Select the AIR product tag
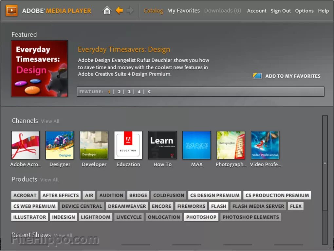 coord(89,195)
